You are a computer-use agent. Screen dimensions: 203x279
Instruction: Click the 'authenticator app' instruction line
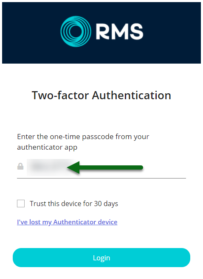(47, 148)
